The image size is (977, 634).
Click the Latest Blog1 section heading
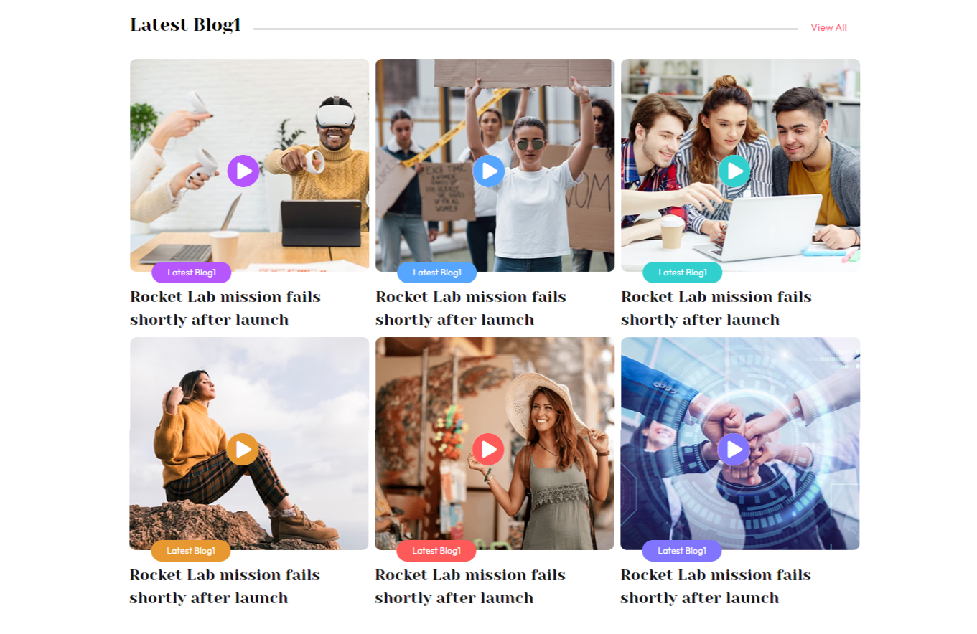coord(185,25)
